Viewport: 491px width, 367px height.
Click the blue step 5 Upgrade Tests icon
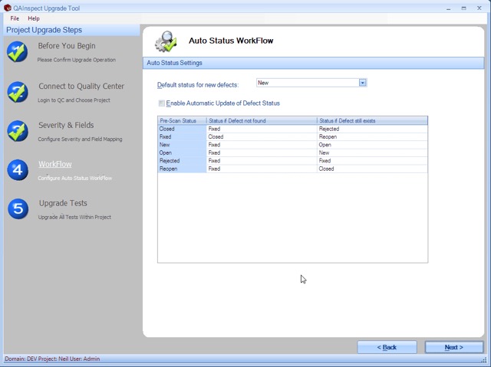coord(18,209)
